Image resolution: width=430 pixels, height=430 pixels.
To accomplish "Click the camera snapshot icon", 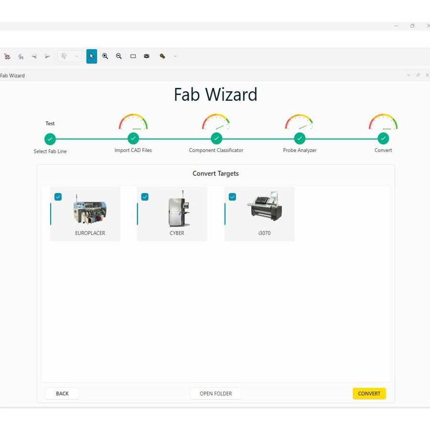I will [147, 56].
